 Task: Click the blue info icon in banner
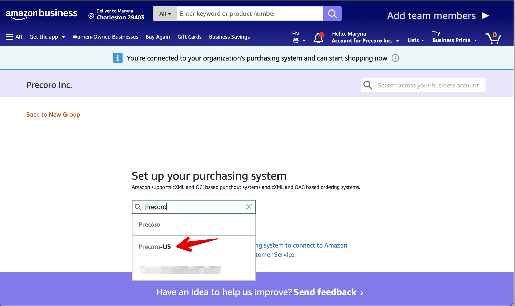pos(118,58)
